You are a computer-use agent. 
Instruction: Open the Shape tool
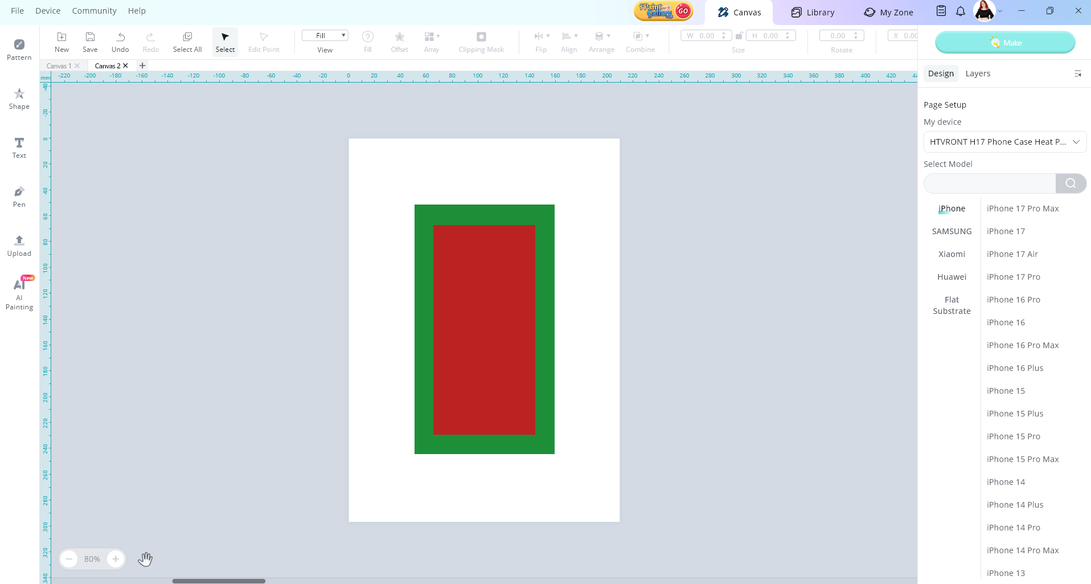pyautogui.click(x=19, y=98)
